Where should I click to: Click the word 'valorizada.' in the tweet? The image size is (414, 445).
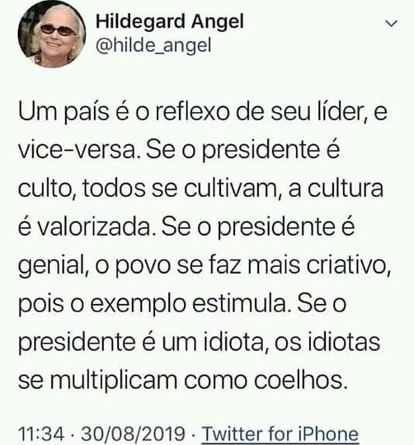(x=96, y=227)
